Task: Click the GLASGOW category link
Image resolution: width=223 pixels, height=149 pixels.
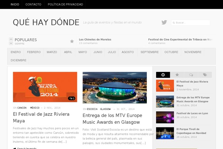Action: [105, 109]
